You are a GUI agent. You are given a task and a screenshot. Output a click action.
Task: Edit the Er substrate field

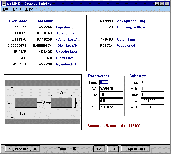tap(152, 83)
